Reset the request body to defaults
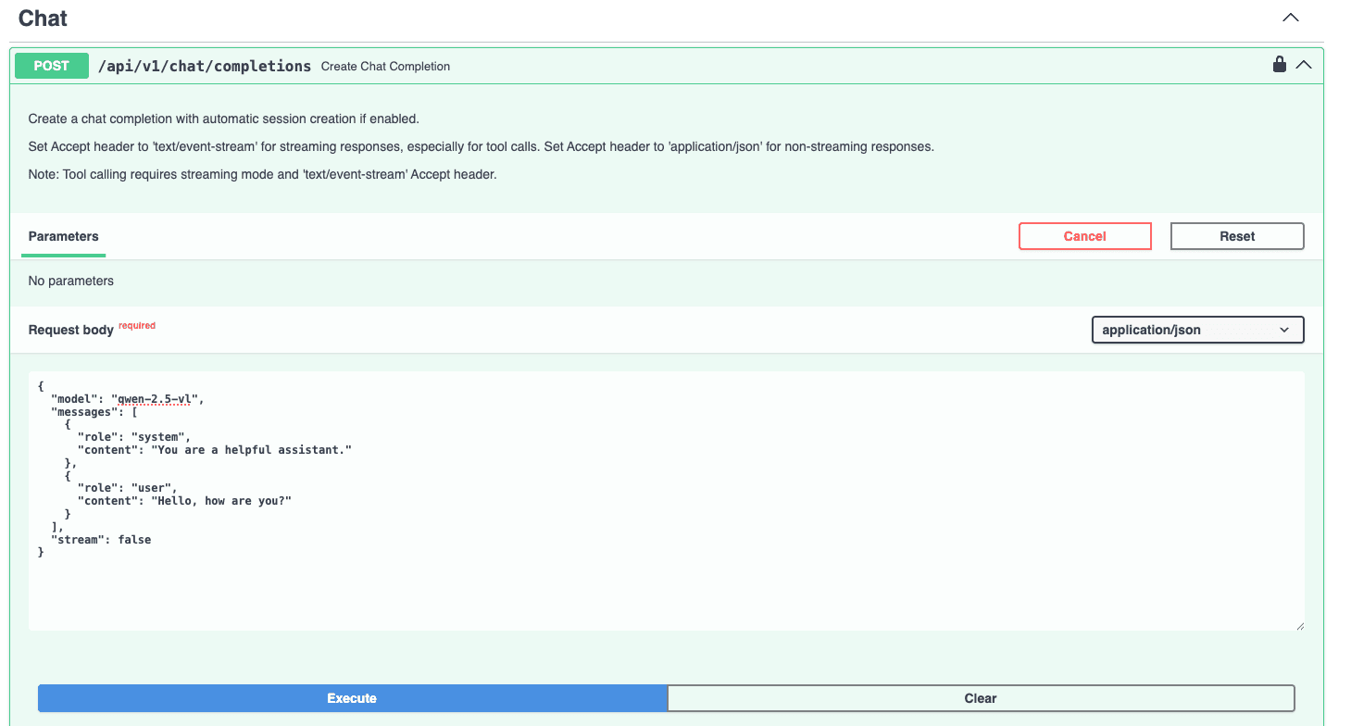The height and width of the screenshot is (726, 1351). (x=1236, y=236)
